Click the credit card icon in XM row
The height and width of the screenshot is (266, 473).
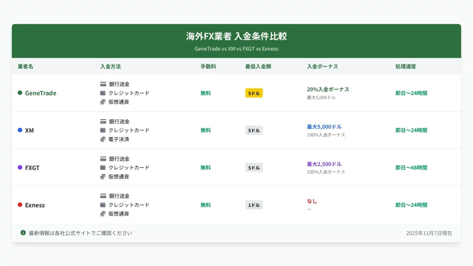103,130
